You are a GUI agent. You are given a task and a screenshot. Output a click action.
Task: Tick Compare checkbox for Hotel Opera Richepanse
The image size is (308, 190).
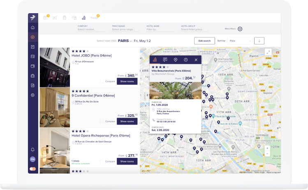click(102, 161)
